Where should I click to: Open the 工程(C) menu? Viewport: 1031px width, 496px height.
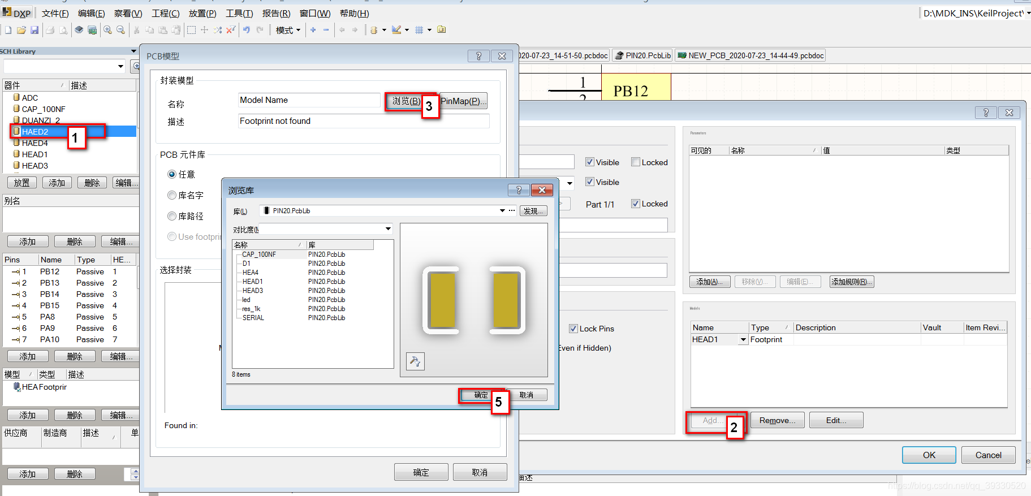[165, 13]
